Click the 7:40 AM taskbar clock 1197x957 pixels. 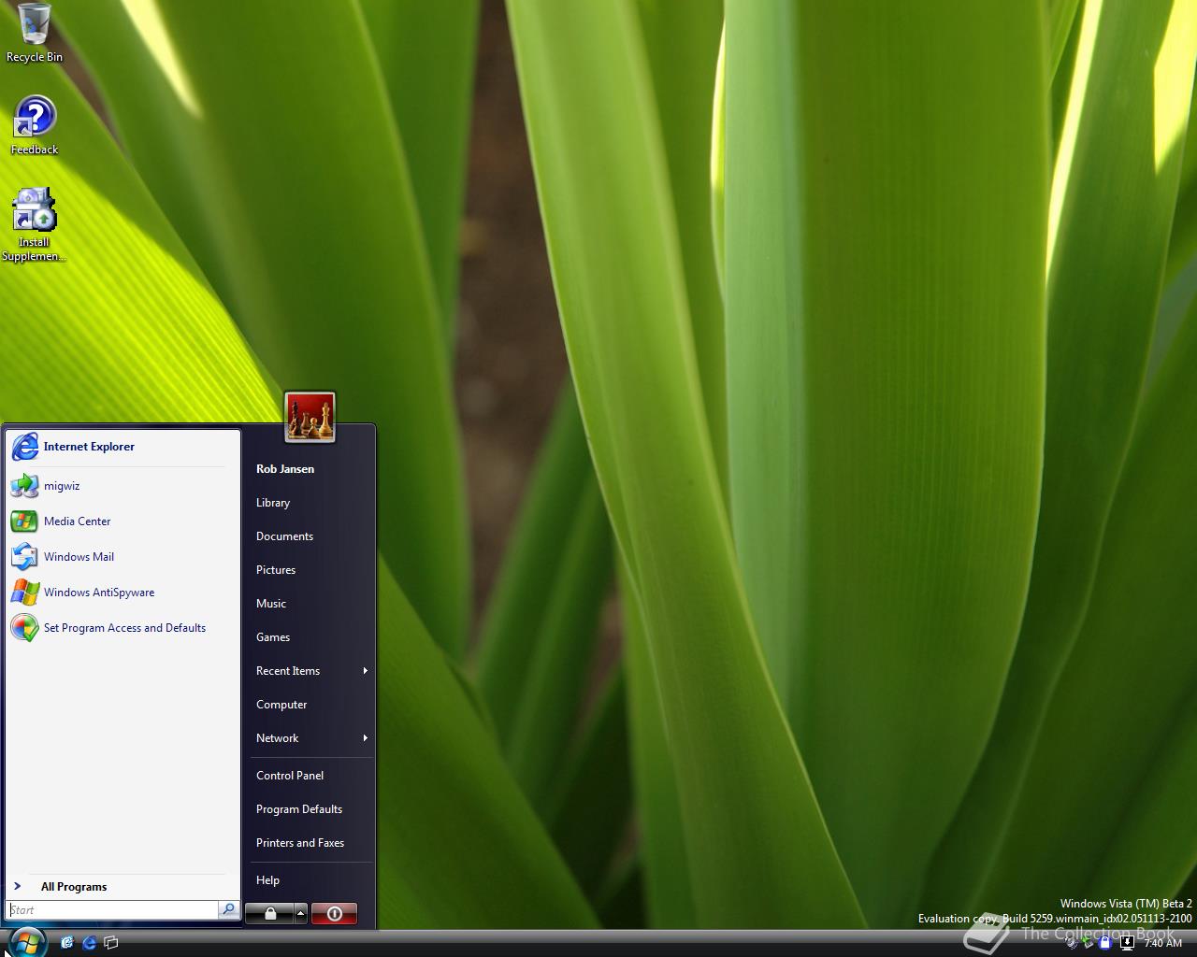1162,944
